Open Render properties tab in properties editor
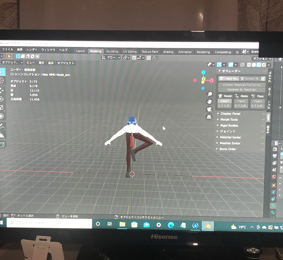 275,149
